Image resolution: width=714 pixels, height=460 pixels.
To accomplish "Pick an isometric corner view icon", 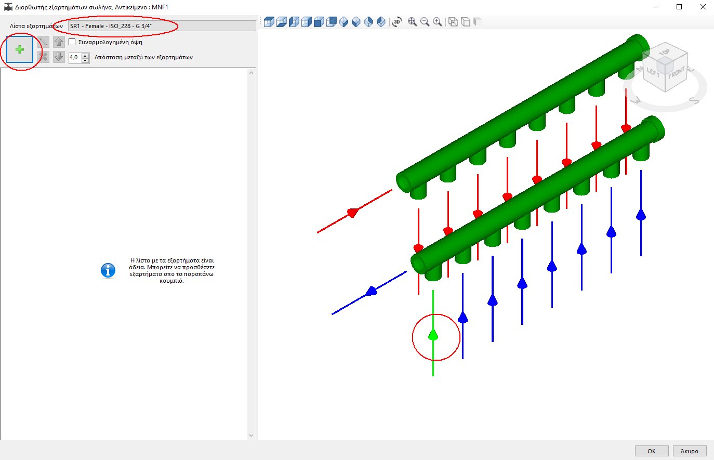I will tap(343, 22).
